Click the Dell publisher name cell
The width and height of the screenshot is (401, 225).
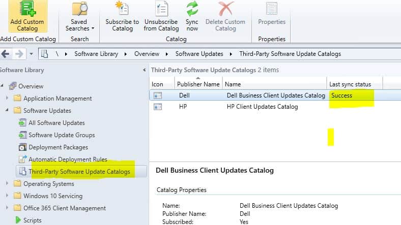coord(184,95)
